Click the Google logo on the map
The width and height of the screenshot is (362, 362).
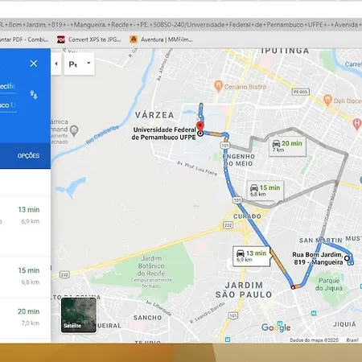tap(276, 327)
